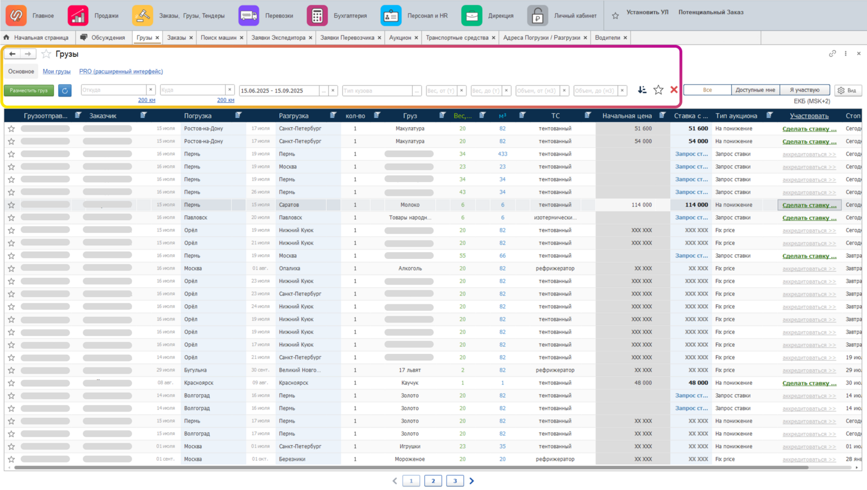867x490 pixels.
Task: Open the Вид settings button
Action: tap(847, 90)
